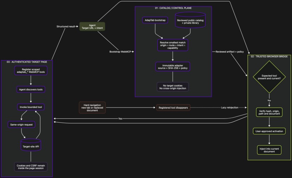Click the User-approved activation node
Image resolution: width=292 pixels, height=178 pixels.
[x=269, y=131]
